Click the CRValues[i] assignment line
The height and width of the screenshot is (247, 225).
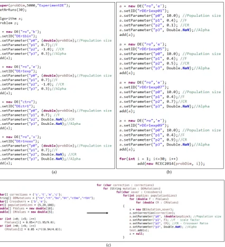point(33,230)
